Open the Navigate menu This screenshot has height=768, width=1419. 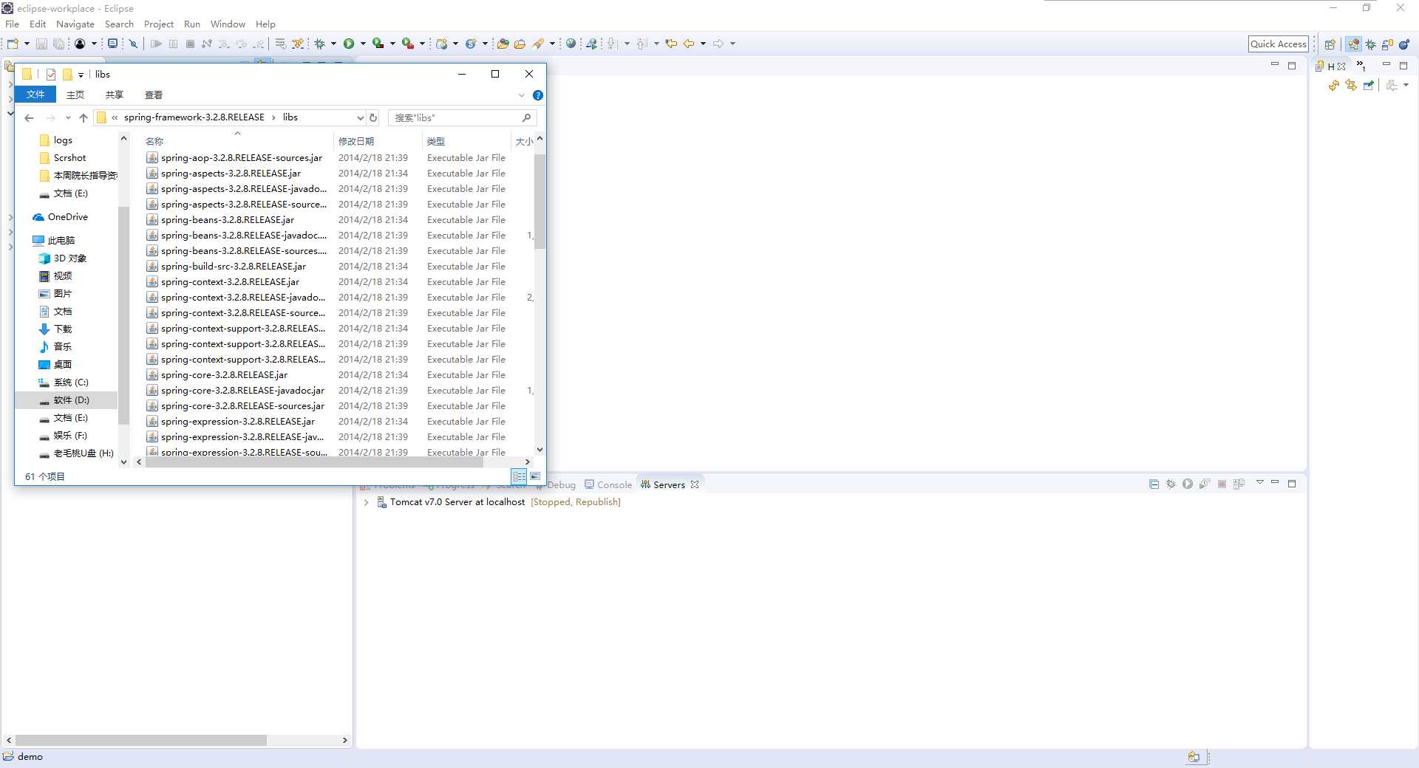[x=75, y=24]
